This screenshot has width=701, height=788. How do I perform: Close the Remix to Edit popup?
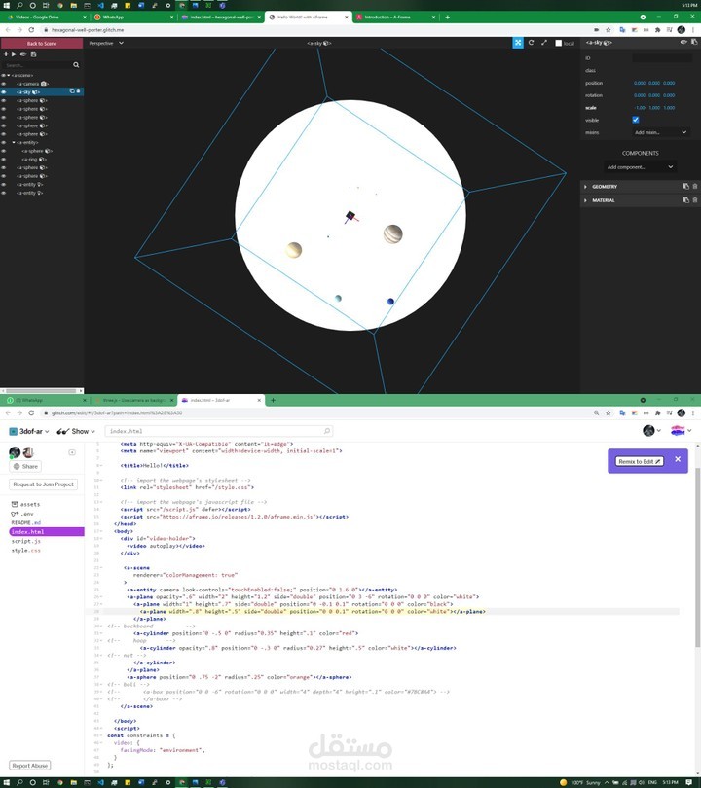click(678, 459)
